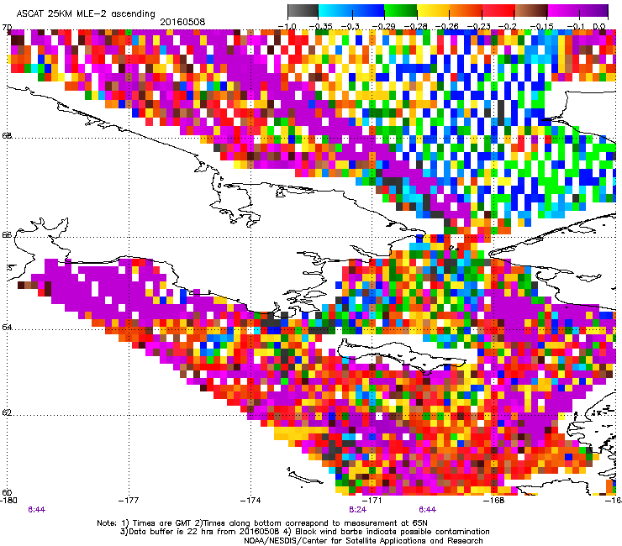Click the -0.1 color scale label
This screenshot has height=546, width=622.
[574, 26]
